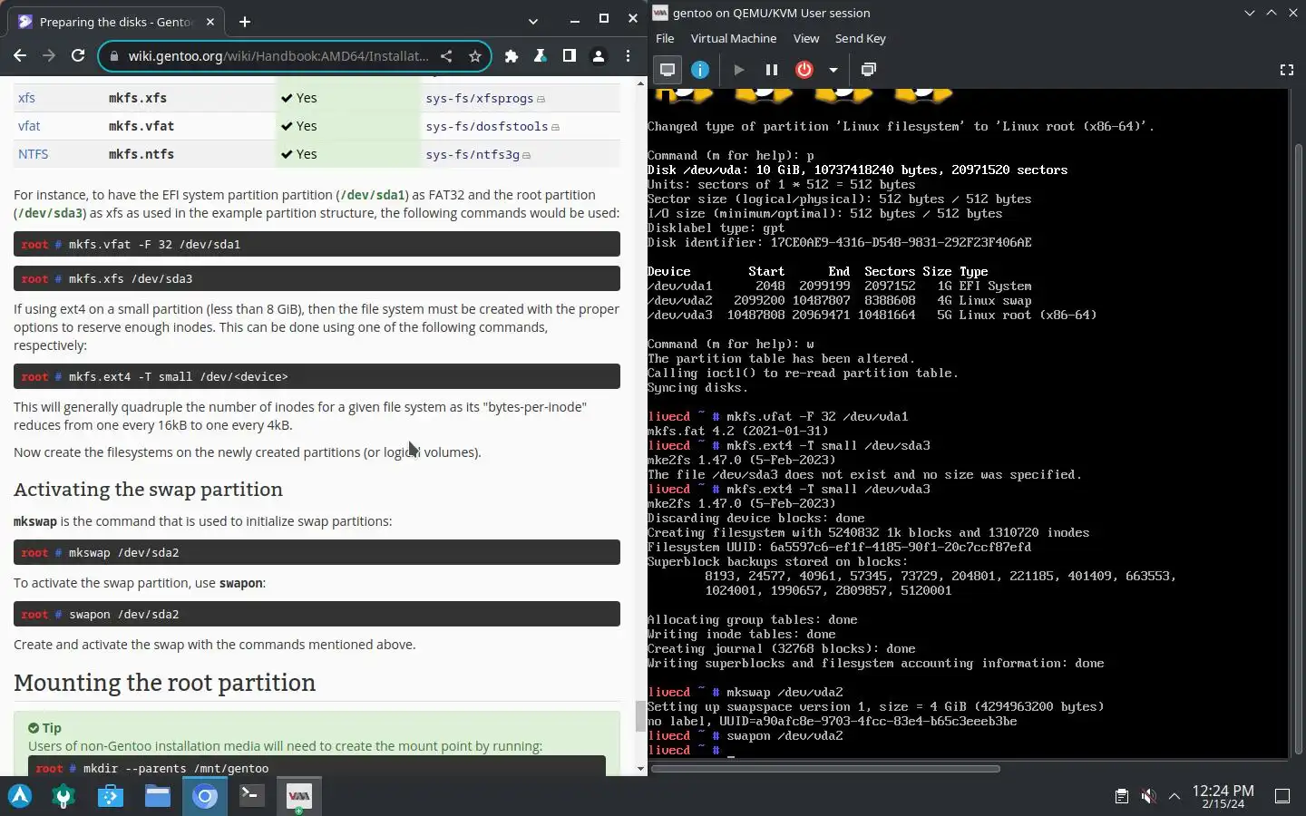Open terminal from taskbar

point(252,796)
